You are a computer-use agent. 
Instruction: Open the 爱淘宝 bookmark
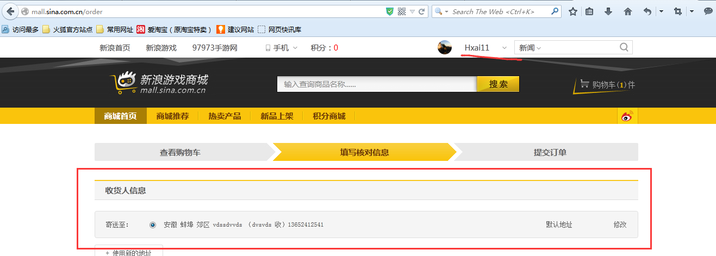[174, 29]
